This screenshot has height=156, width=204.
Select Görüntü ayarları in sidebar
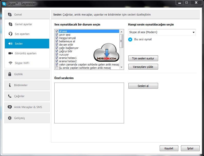pos(27,53)
